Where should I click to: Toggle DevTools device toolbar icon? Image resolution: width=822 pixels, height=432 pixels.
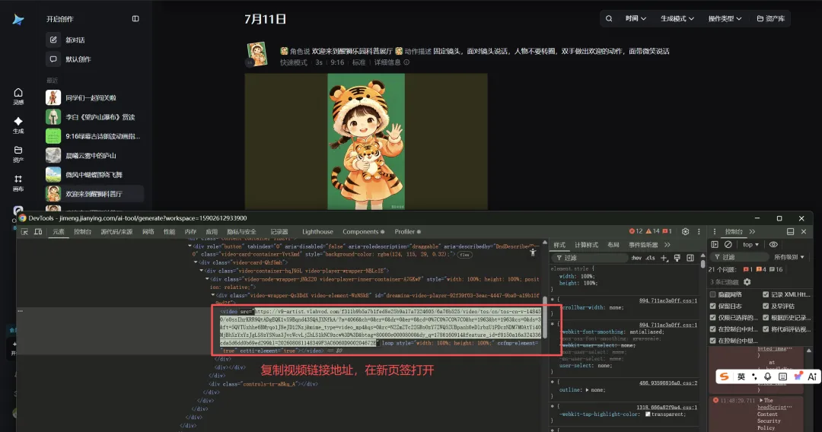click(x=38, y=231)
